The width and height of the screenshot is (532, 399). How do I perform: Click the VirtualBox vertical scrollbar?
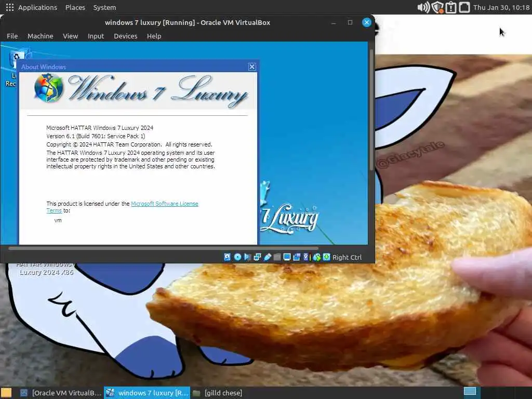click(x=371, y=109)
